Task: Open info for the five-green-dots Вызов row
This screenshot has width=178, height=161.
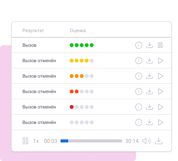Action: click(x=139, y=45)
